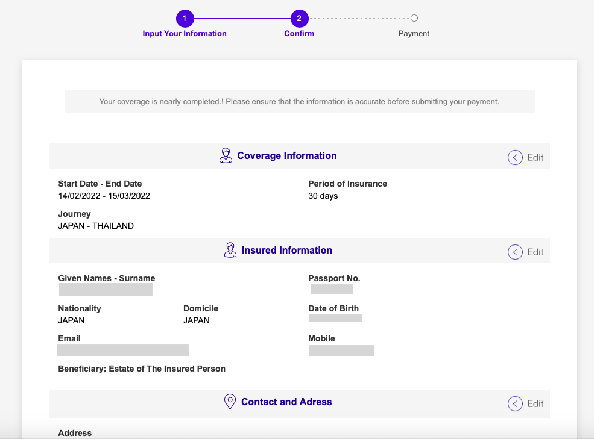Click back-arrow circle beside Coverage Information Edit
Image resolution: width=594 pixels, height=439 pixels.
pyautogui.click(x=515, y=157)
